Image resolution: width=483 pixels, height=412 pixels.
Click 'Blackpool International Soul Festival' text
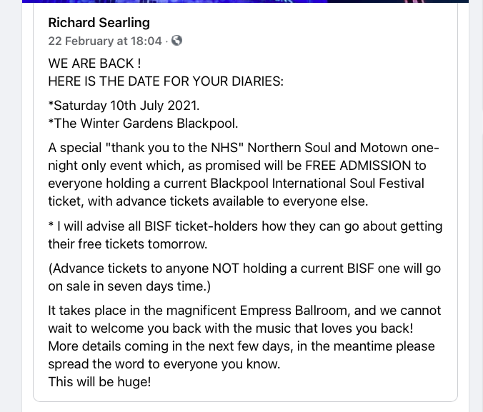click(x=317, y=184)
